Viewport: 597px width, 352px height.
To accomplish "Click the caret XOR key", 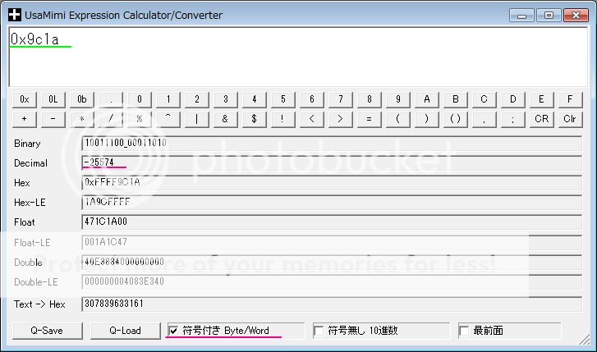I will [168, 119].
